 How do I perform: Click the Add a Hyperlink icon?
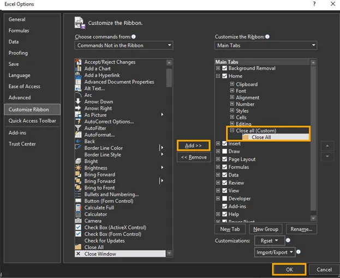(78, 75)
